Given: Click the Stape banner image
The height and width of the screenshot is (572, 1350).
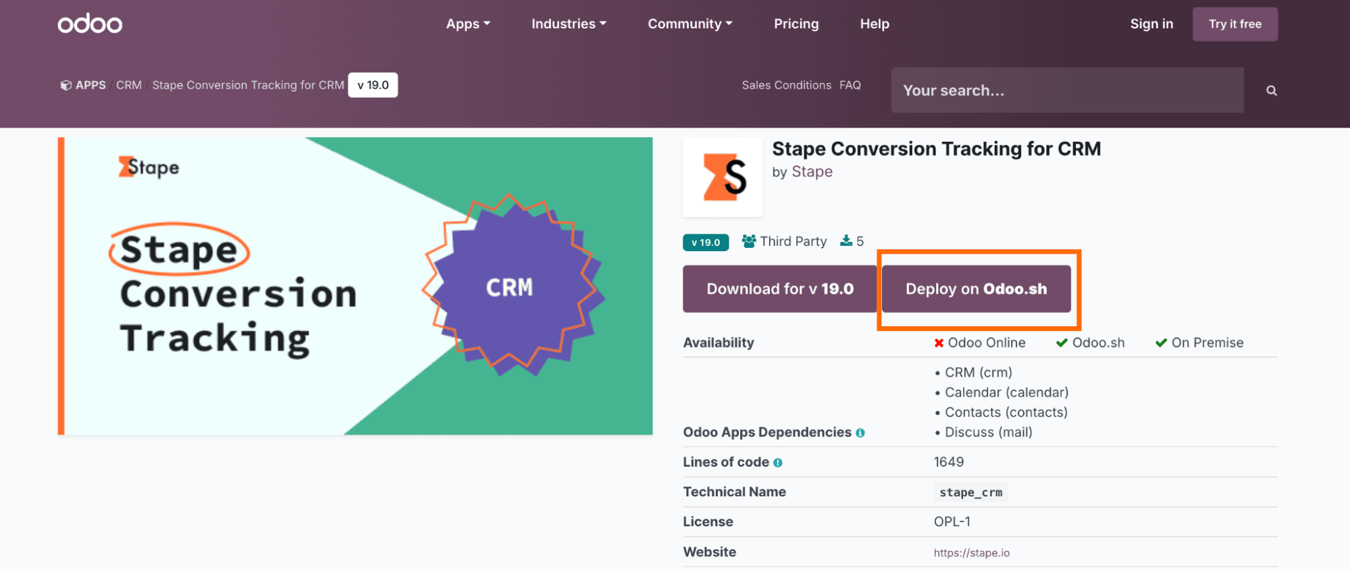Looking at the screenshot, I should coord(355,286).
